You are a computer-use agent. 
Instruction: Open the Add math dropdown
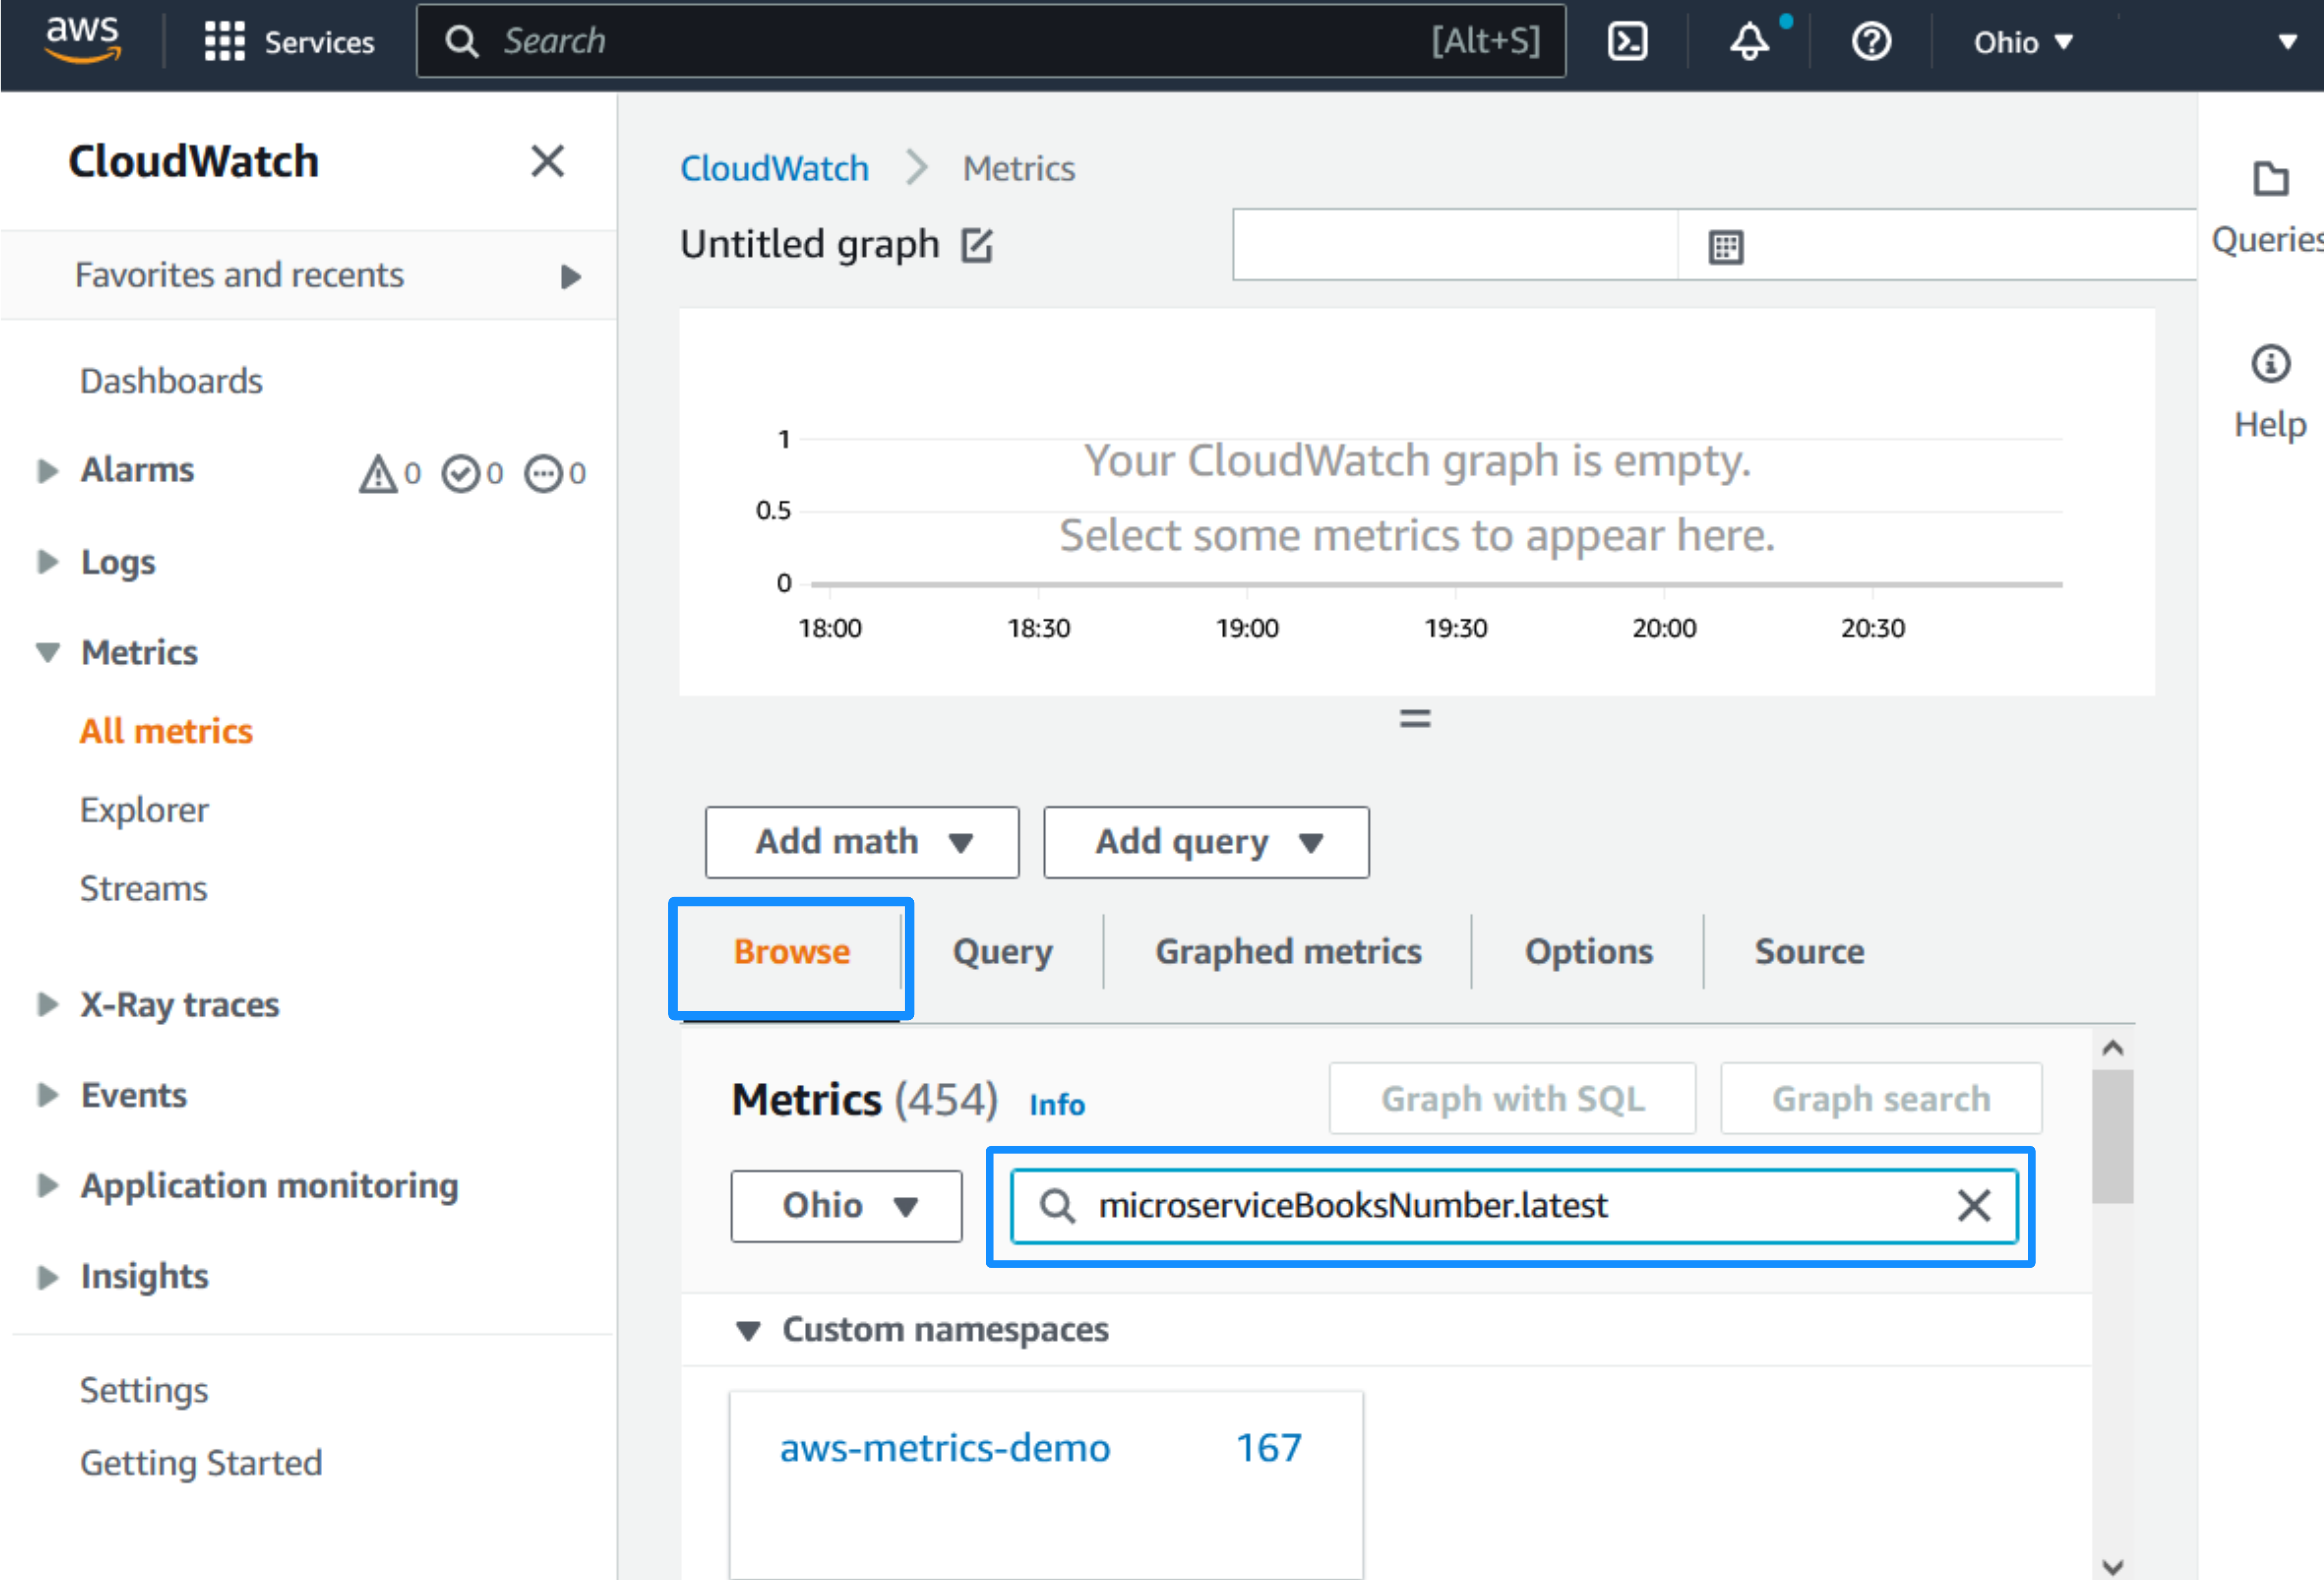click(x=862, y=841)
